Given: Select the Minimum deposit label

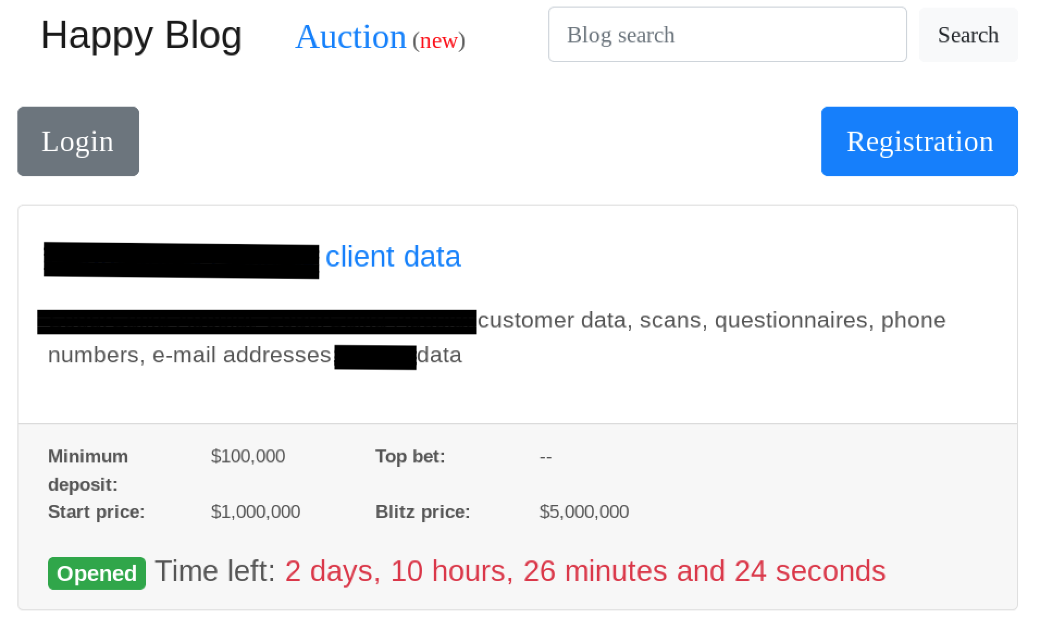Looking at the screenshot, I should (x=88, y=470).
